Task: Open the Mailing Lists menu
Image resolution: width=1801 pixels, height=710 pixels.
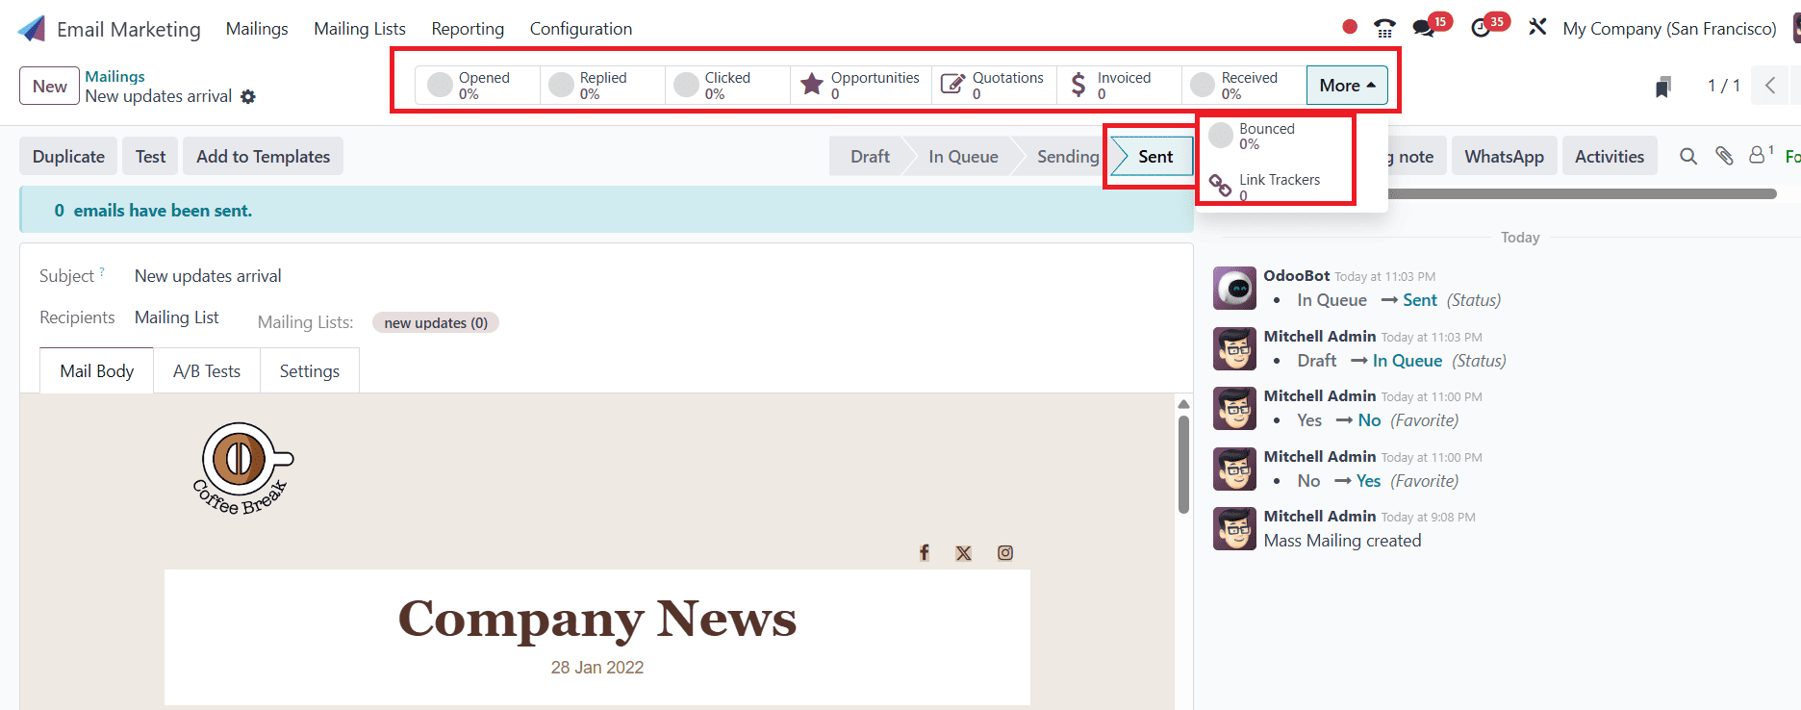Action: (x=360, y=29)
